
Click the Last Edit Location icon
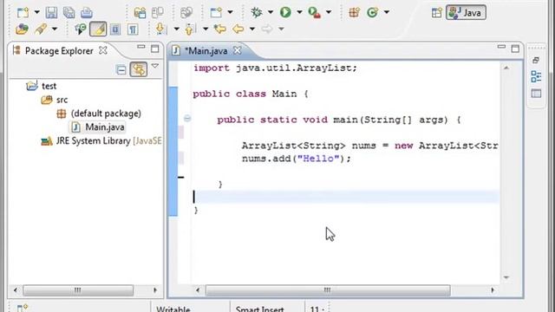point(220,29)
